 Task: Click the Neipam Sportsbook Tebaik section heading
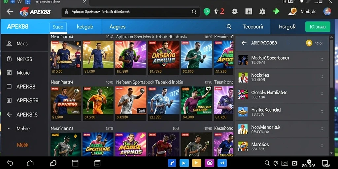click(150, 82)
